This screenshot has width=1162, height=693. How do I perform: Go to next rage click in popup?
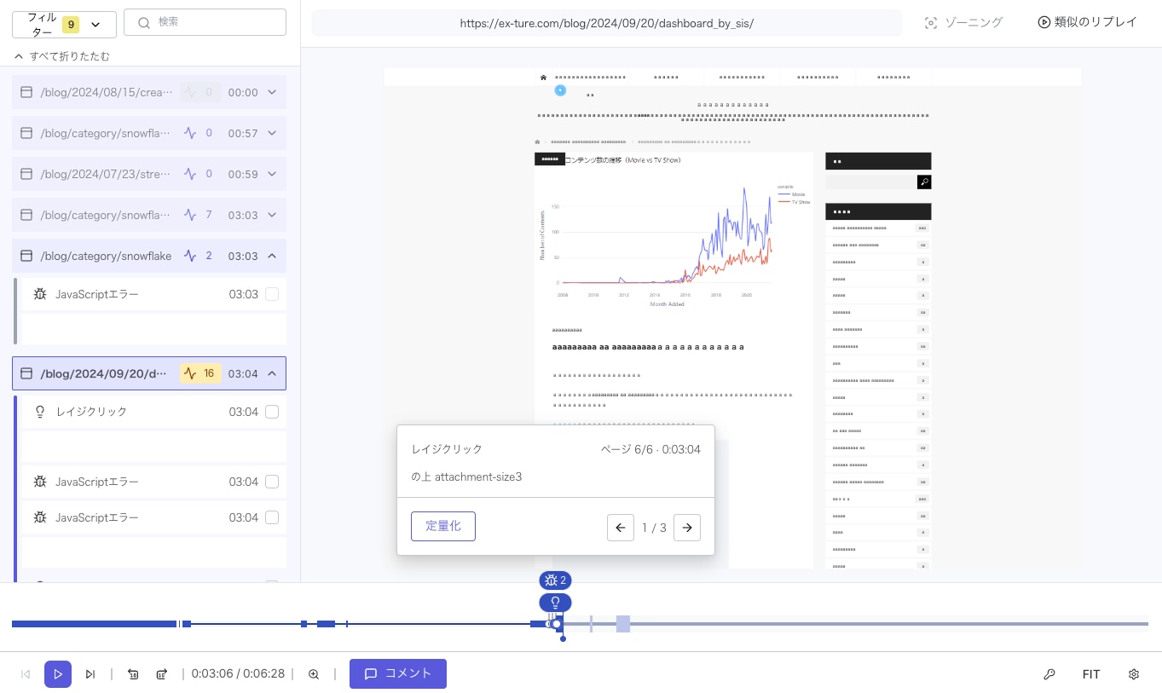(687, 528)
